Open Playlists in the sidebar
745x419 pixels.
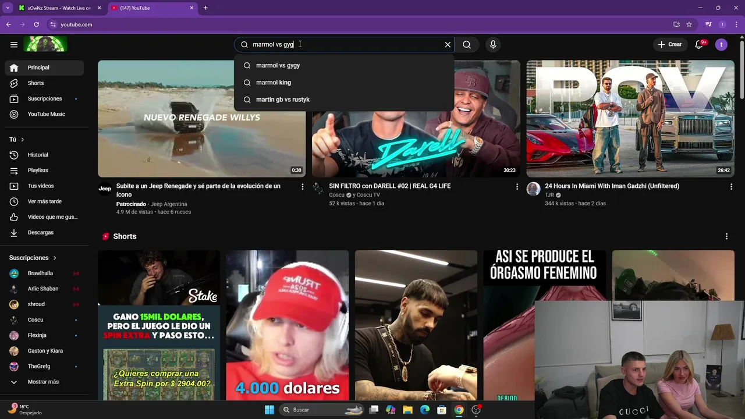[44, 171]
